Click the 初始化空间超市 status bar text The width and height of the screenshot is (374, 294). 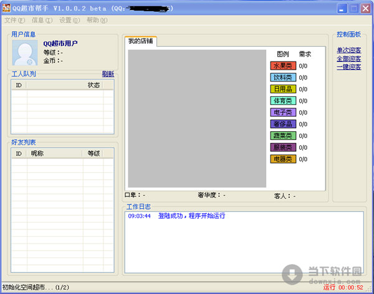tap(36, 287)
